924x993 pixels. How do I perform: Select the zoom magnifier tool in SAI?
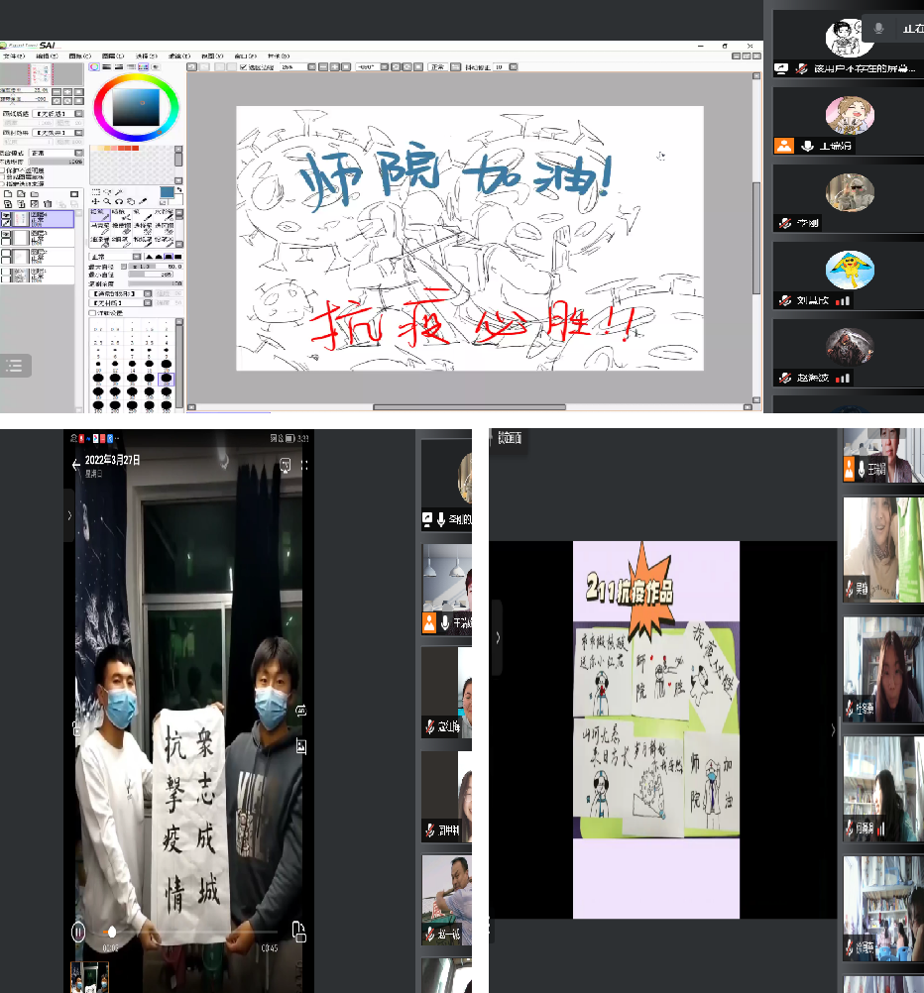pyautogui.click(x=107, y=201)
